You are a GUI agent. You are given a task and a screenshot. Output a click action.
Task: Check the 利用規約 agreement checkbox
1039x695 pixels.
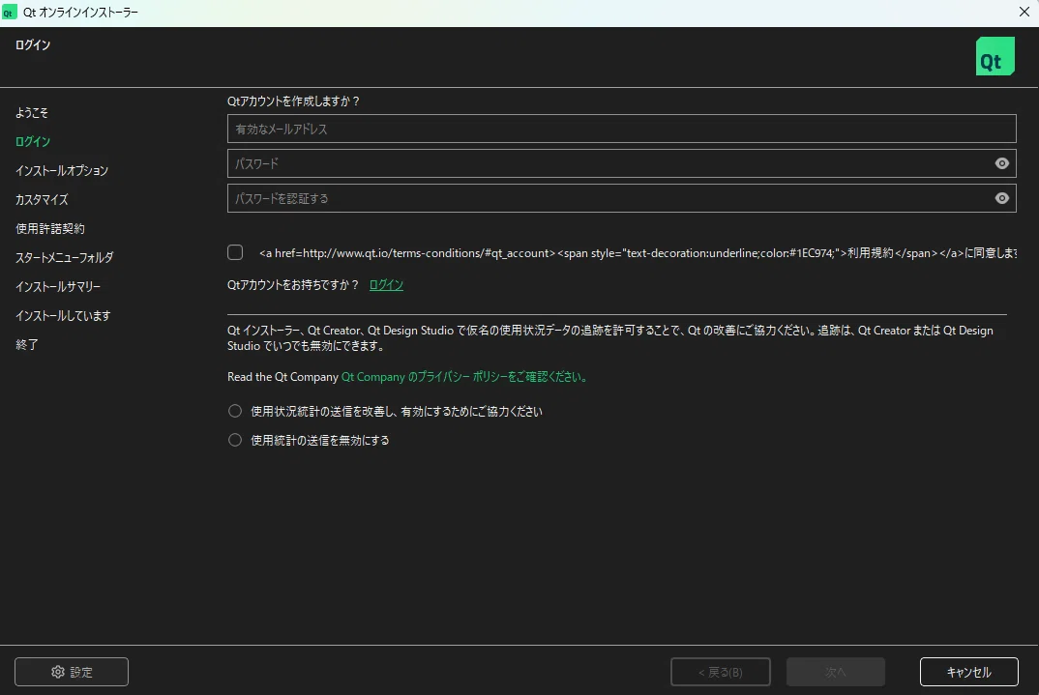(235, 252)
